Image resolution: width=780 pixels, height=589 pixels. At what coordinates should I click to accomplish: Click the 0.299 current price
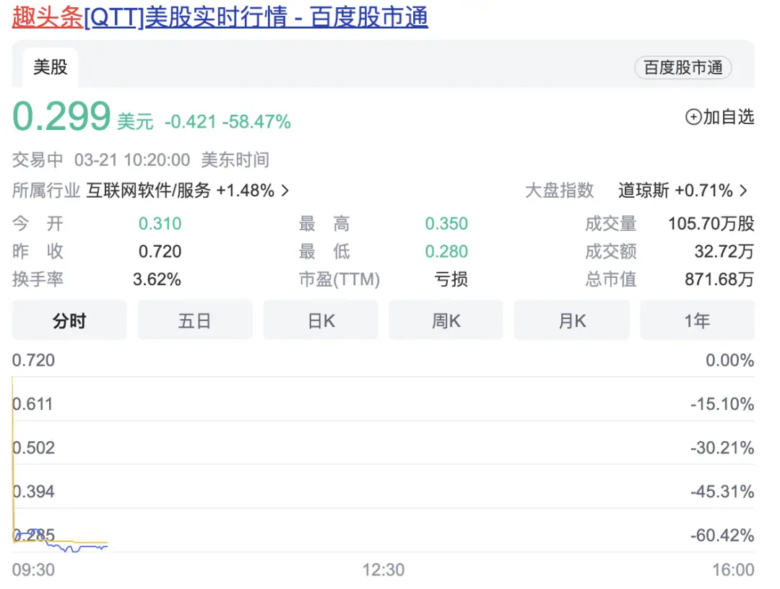[61, 117]
